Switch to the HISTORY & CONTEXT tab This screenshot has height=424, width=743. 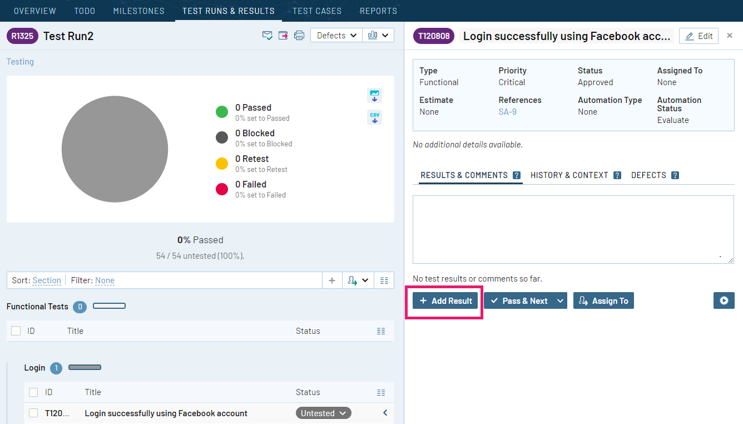pyautogui.click(x=569, y=175)
